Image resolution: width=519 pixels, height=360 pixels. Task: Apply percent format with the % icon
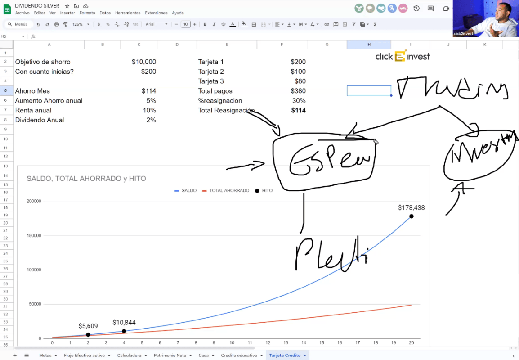(x=108, y=24)
